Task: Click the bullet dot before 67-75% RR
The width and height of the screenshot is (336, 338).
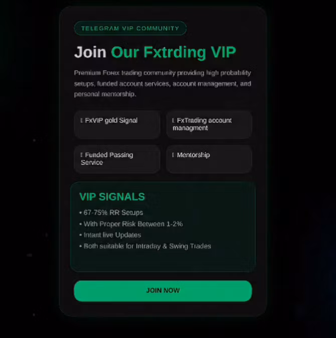Action: click(x=81, y=213)
